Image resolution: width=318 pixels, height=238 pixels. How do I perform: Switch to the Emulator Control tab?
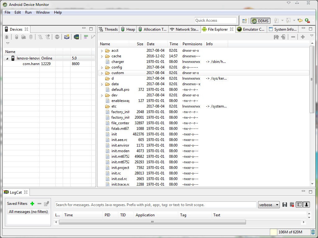coord(251,29)
